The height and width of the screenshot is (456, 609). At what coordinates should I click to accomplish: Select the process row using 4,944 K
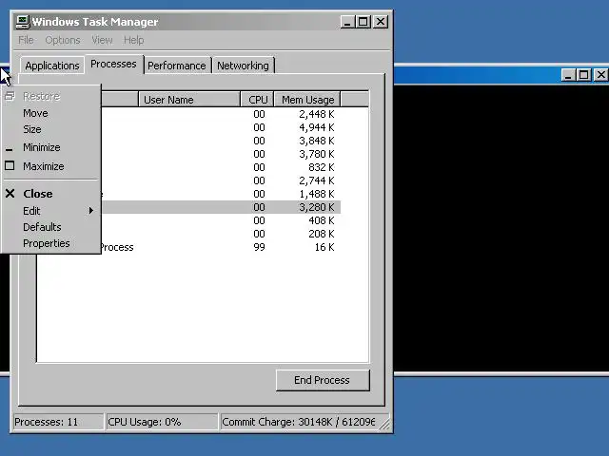221,127
